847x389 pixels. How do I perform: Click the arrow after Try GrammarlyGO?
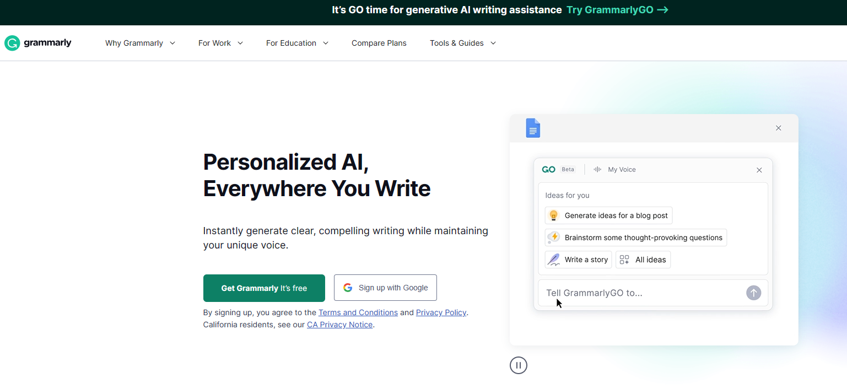(663, 10)
